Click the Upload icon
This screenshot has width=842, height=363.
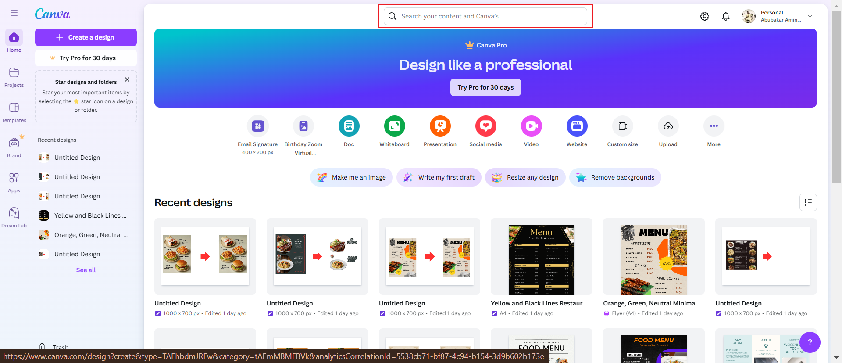coord(668,126)
